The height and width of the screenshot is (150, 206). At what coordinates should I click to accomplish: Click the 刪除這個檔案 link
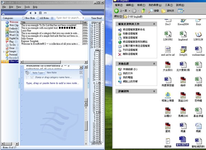coord(130,54)
